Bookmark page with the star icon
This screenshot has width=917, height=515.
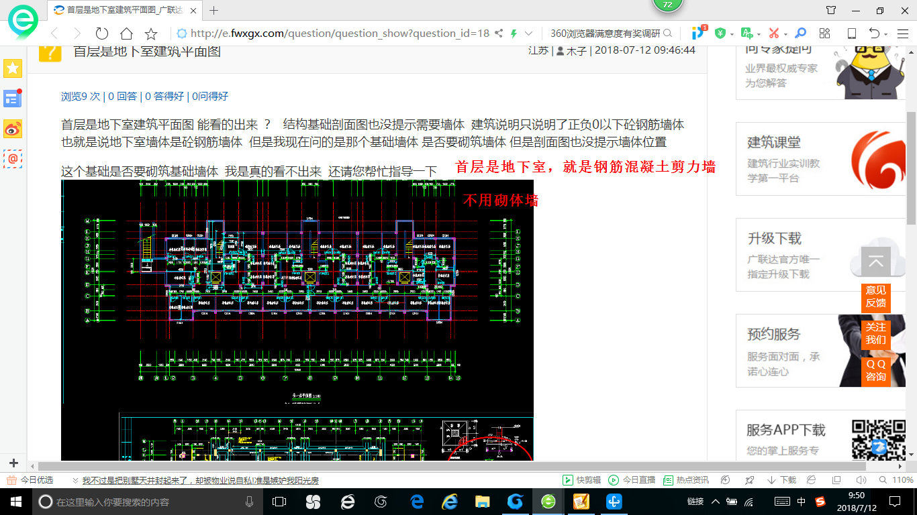pos(151,34)
